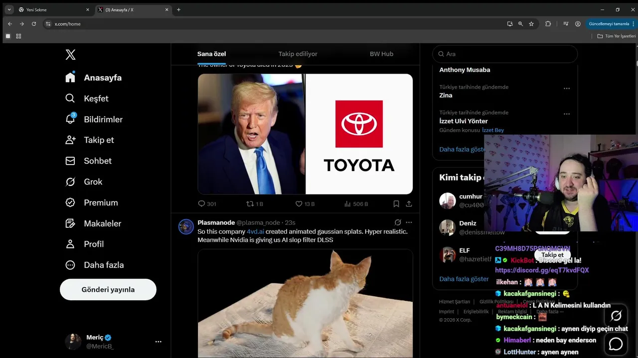This screenshot has height=358, width=638.
Task: Go forward in browser
Action: 21,24
